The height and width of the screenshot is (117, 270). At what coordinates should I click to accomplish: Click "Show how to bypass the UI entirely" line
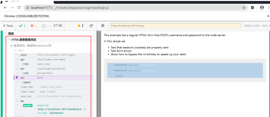pos(148,54)
